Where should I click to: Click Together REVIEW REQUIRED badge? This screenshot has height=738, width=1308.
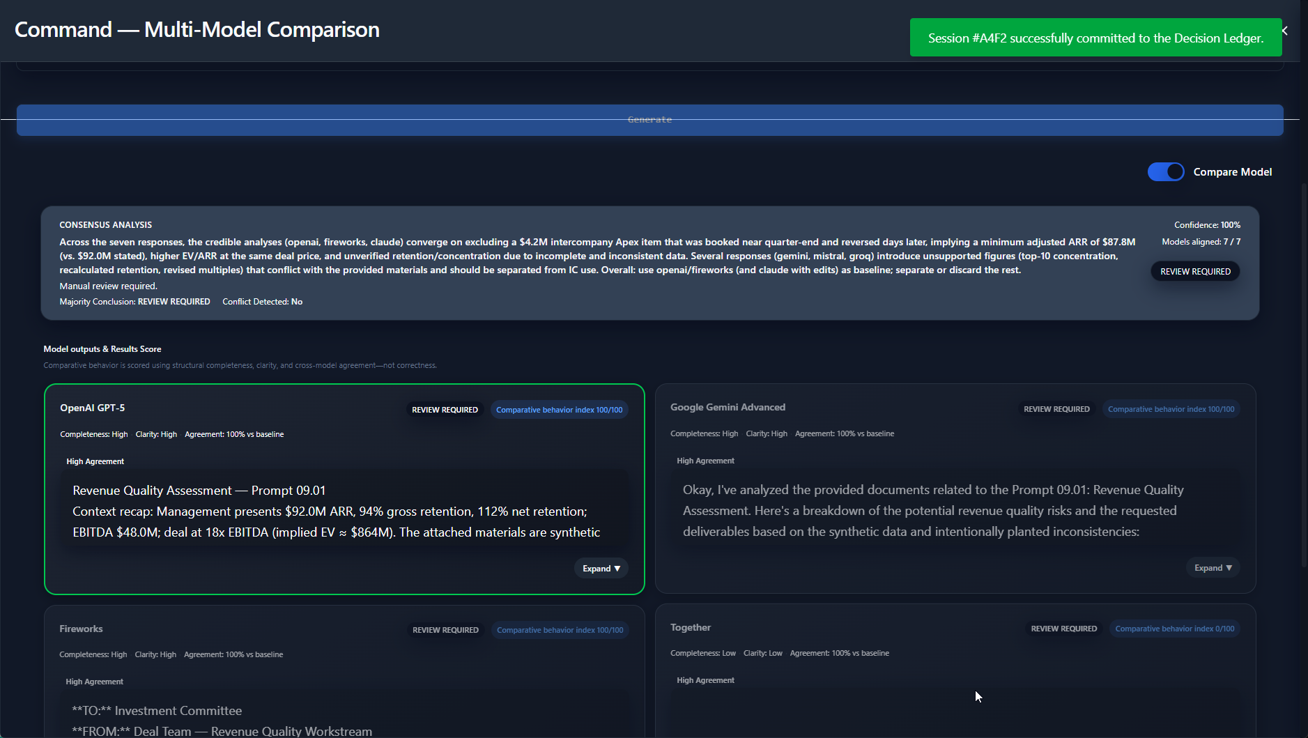pos(1063,629)
